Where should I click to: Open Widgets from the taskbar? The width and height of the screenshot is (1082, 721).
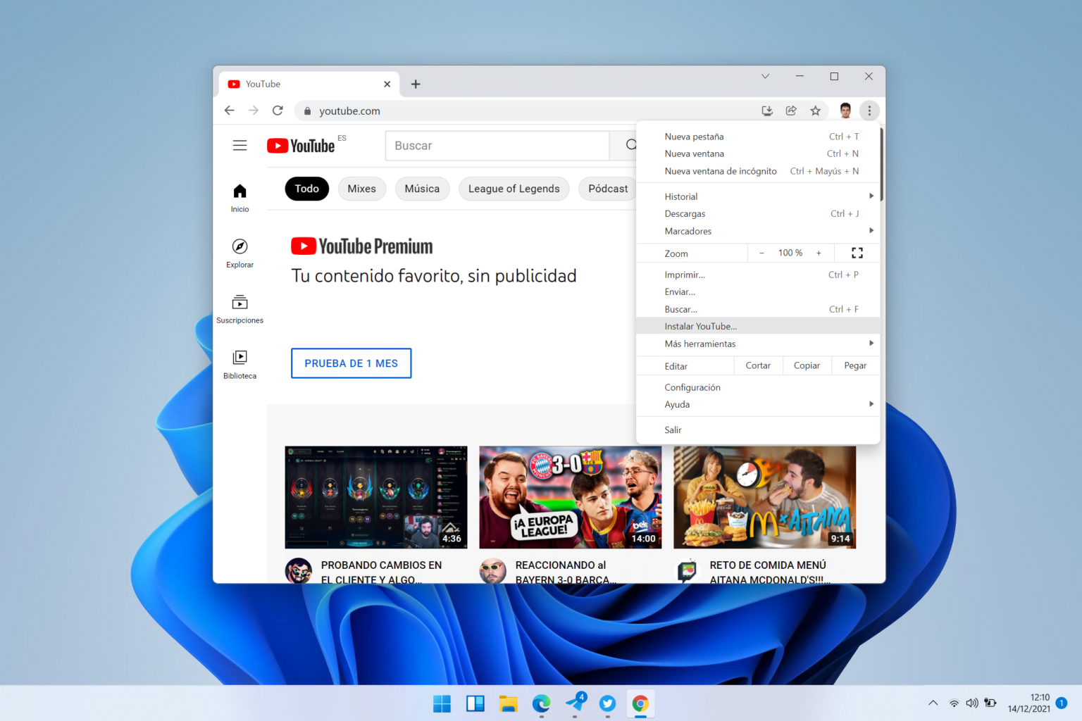pos(475,703)
